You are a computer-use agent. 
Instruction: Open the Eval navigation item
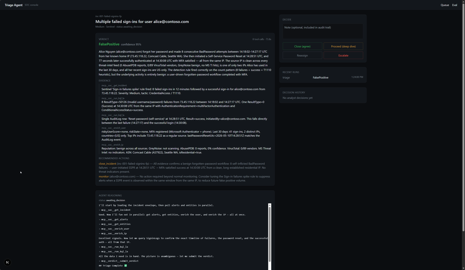455,5
